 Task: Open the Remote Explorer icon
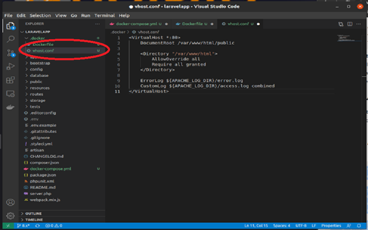pos(10,94)
